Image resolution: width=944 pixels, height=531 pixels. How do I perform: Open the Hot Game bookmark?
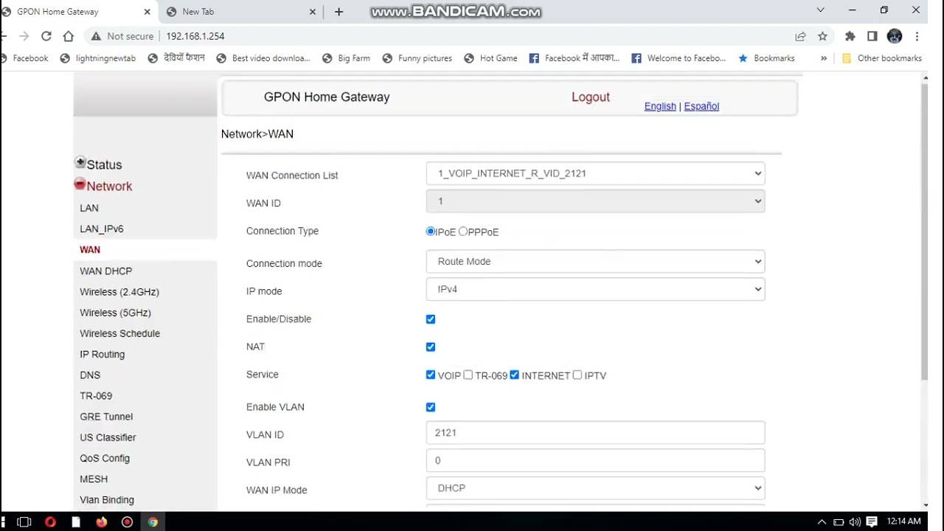point(490,58)
